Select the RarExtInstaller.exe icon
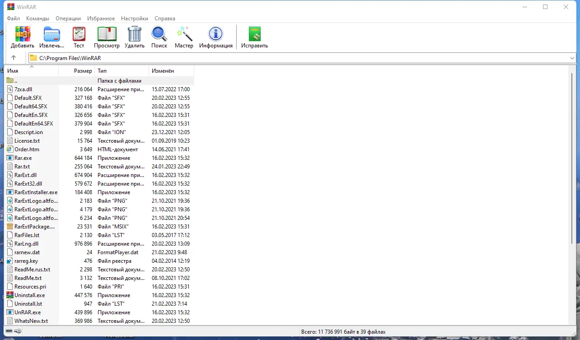 pyautogui.click(x=10, y=192)
